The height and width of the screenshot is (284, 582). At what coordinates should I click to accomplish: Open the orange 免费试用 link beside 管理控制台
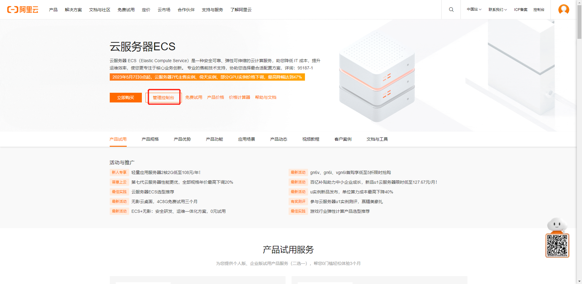coord(194,97)
